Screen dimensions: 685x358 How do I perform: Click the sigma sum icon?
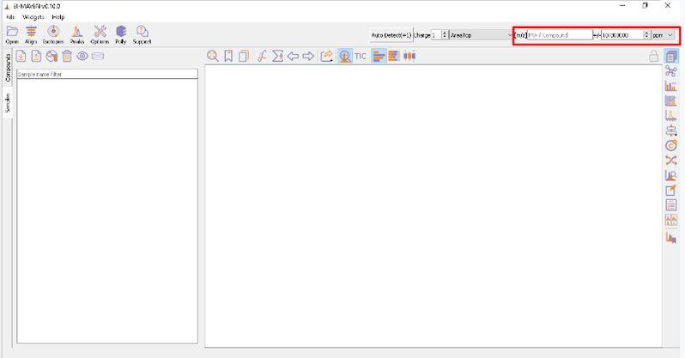pos(277,56)
